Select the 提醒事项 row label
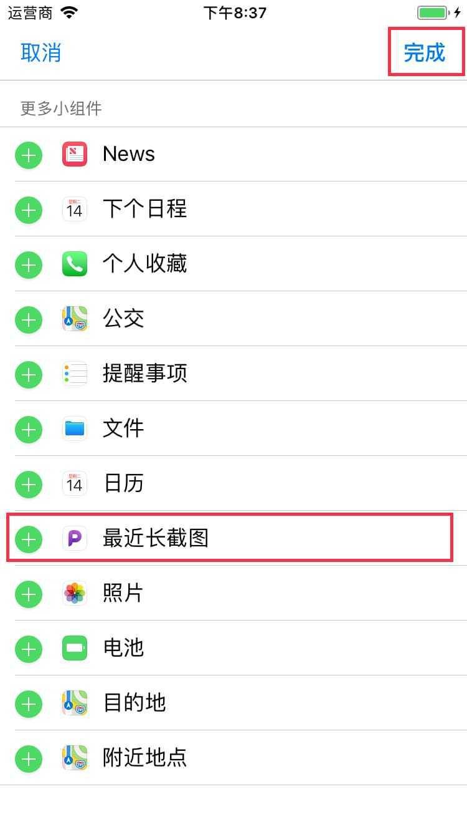Image resolution: width=467 pixels, height=832 pixels. click(x=144, y=374)
